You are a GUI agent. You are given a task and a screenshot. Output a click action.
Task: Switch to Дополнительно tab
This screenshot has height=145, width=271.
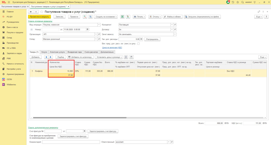click(107, 52)
